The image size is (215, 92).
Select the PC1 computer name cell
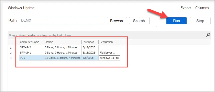click(x=32, y=58)
